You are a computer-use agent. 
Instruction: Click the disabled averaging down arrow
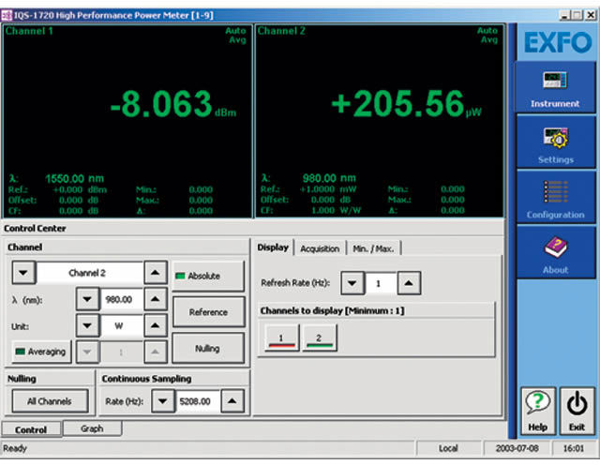pos(87,352)
